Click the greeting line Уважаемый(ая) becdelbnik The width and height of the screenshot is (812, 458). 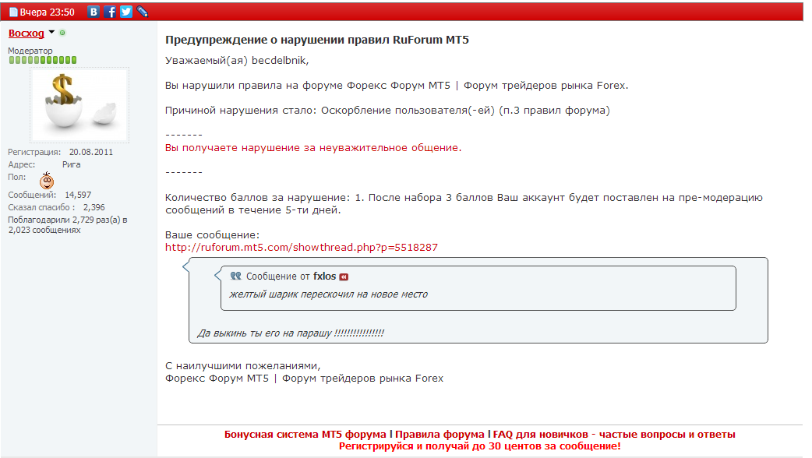click(237, 61)
